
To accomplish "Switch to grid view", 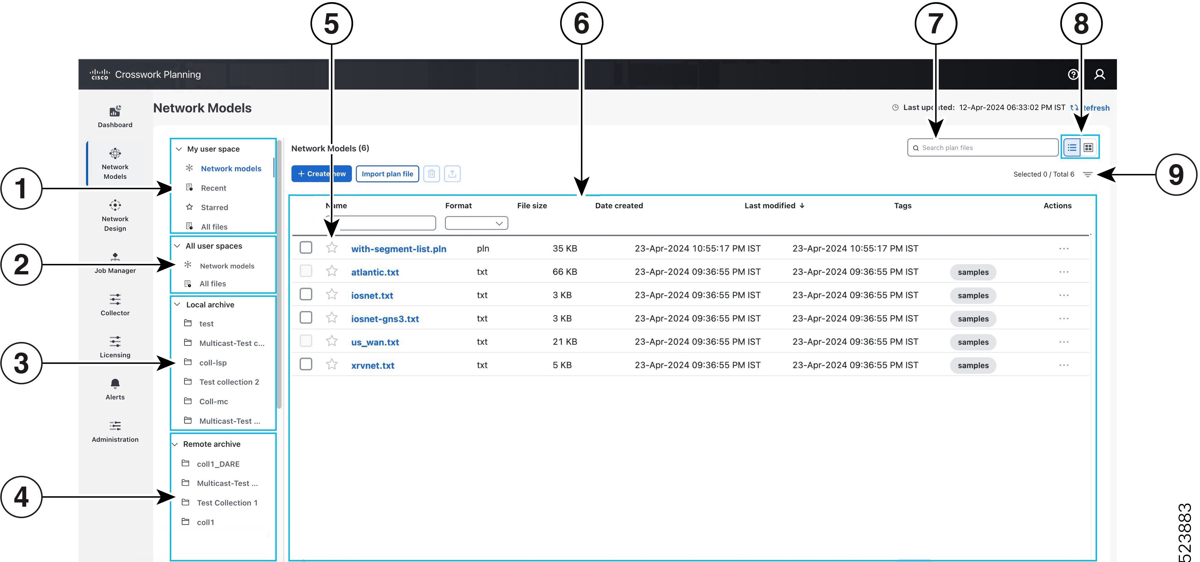I will pyautogui.click(x=1088, y=148).
